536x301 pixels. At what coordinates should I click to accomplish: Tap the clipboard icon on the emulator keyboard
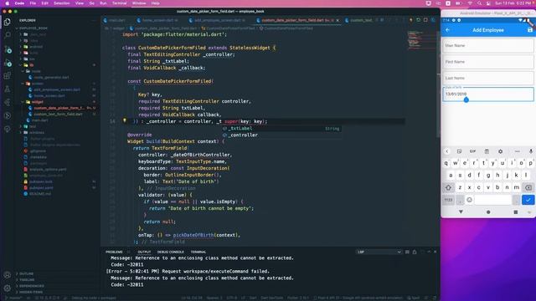(487, 151)
